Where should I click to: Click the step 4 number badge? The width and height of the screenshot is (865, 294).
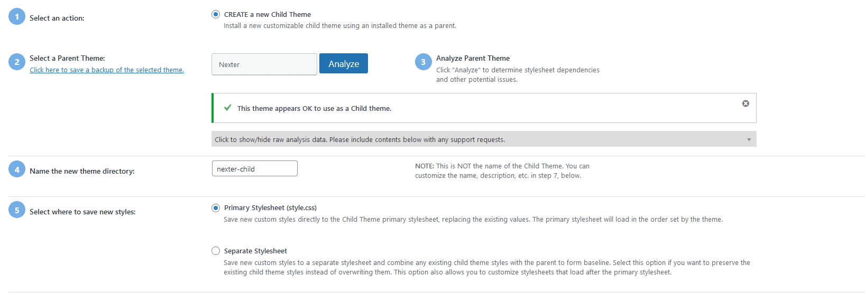17,169
